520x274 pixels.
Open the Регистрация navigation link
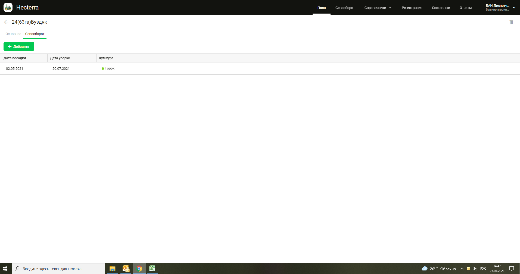412,8
